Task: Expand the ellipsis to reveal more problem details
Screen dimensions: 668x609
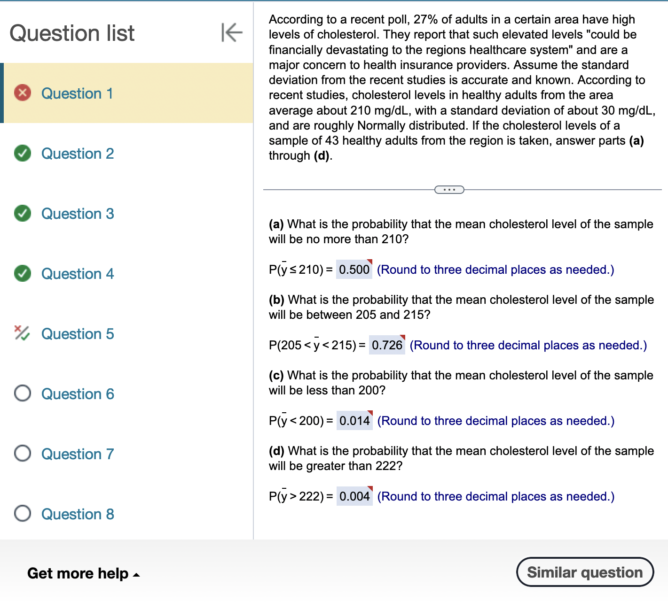Action: point(449,189)
